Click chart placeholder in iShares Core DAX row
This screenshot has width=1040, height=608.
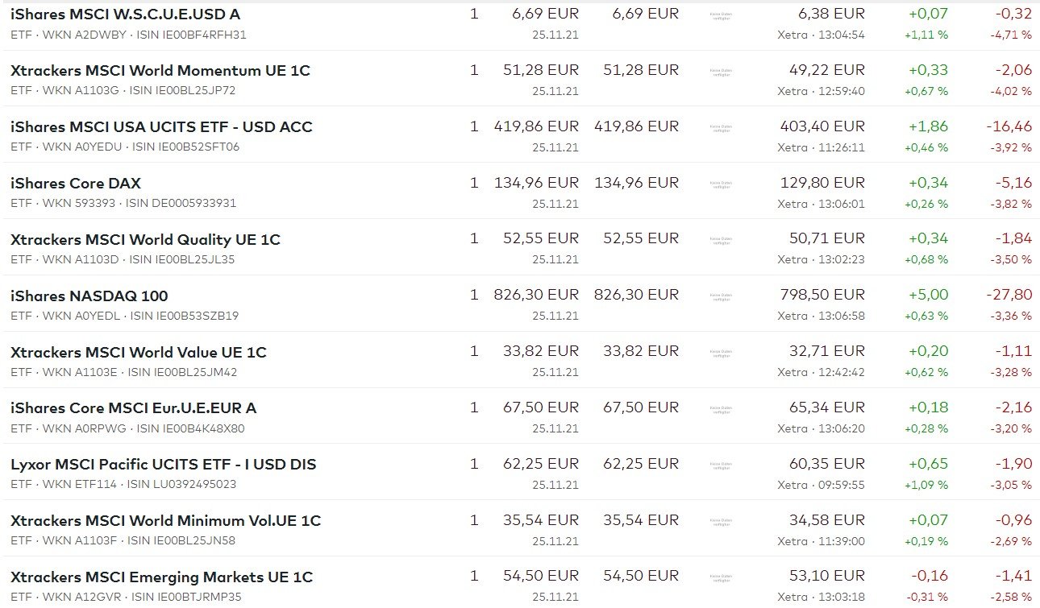click(721, 184)
